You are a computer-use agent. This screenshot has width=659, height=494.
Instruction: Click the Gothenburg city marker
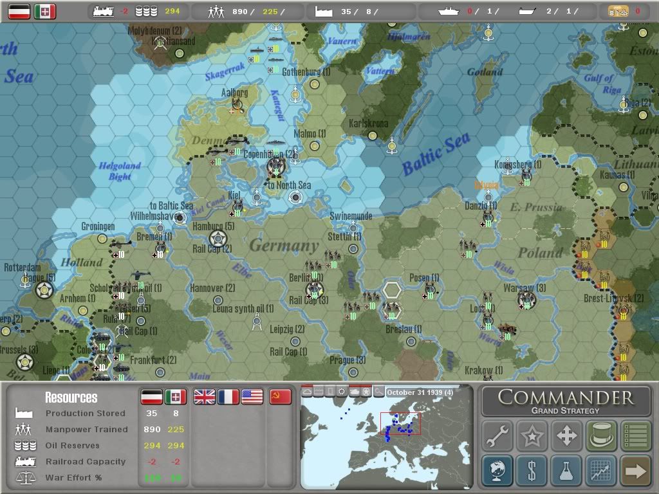[x=314, y=84]
